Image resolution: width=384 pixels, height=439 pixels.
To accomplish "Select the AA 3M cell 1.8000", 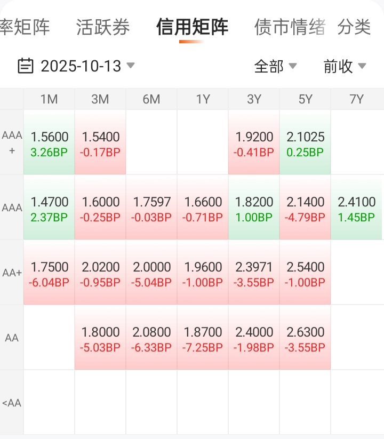I will pos(100,338).
